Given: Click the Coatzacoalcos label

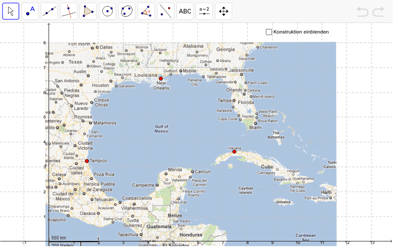Looking at the screenshot, I should 137,198.
